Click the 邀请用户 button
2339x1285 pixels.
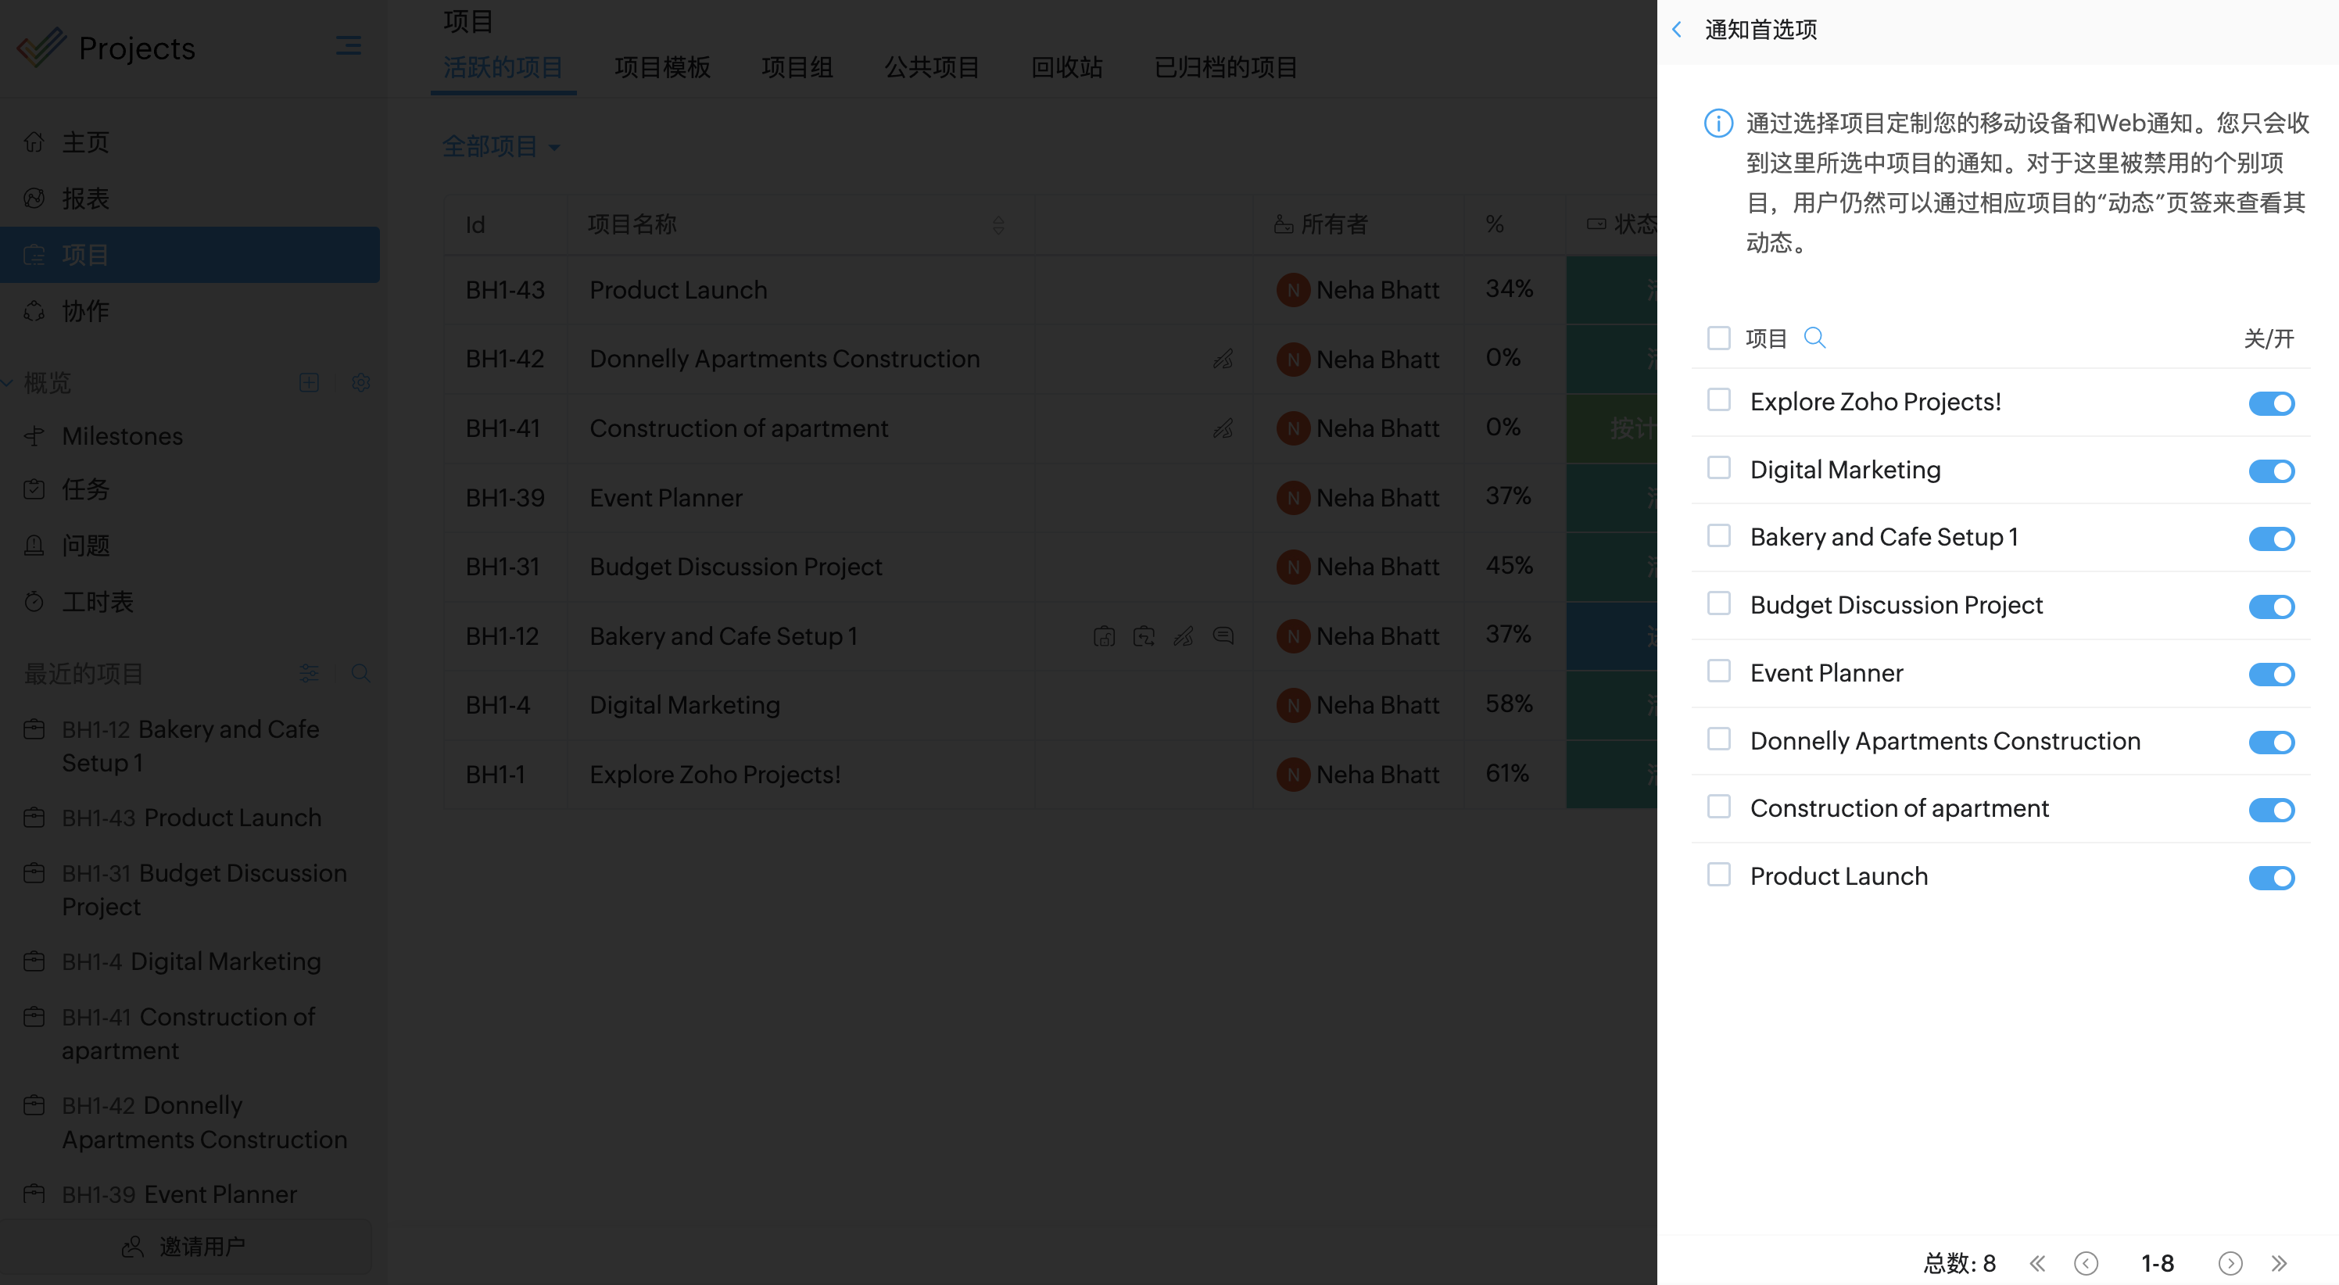pyautogui.click(x=184, y=1246)
